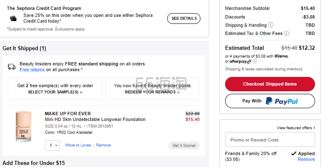
Task: Click Checkout Shipped Items button
Action: (x=270, y=84)
